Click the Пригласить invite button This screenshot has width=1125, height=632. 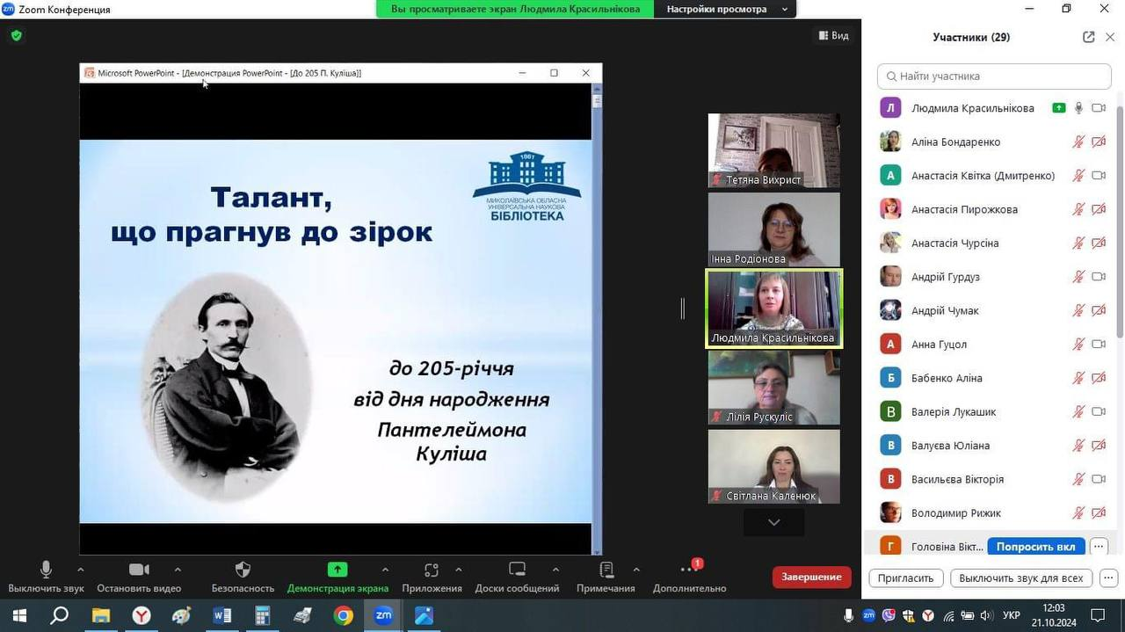pos(905,578)
